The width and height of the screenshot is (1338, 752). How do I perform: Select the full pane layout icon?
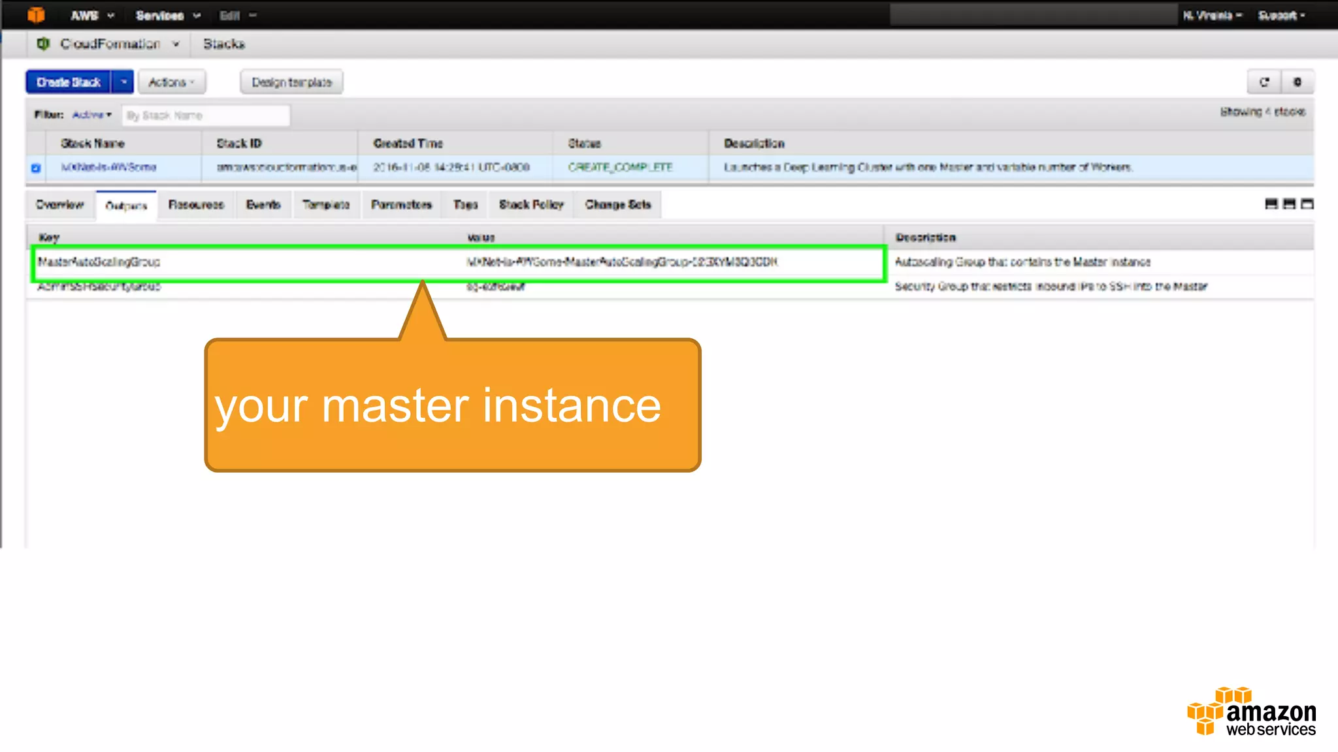click(x=1307, y=204)
